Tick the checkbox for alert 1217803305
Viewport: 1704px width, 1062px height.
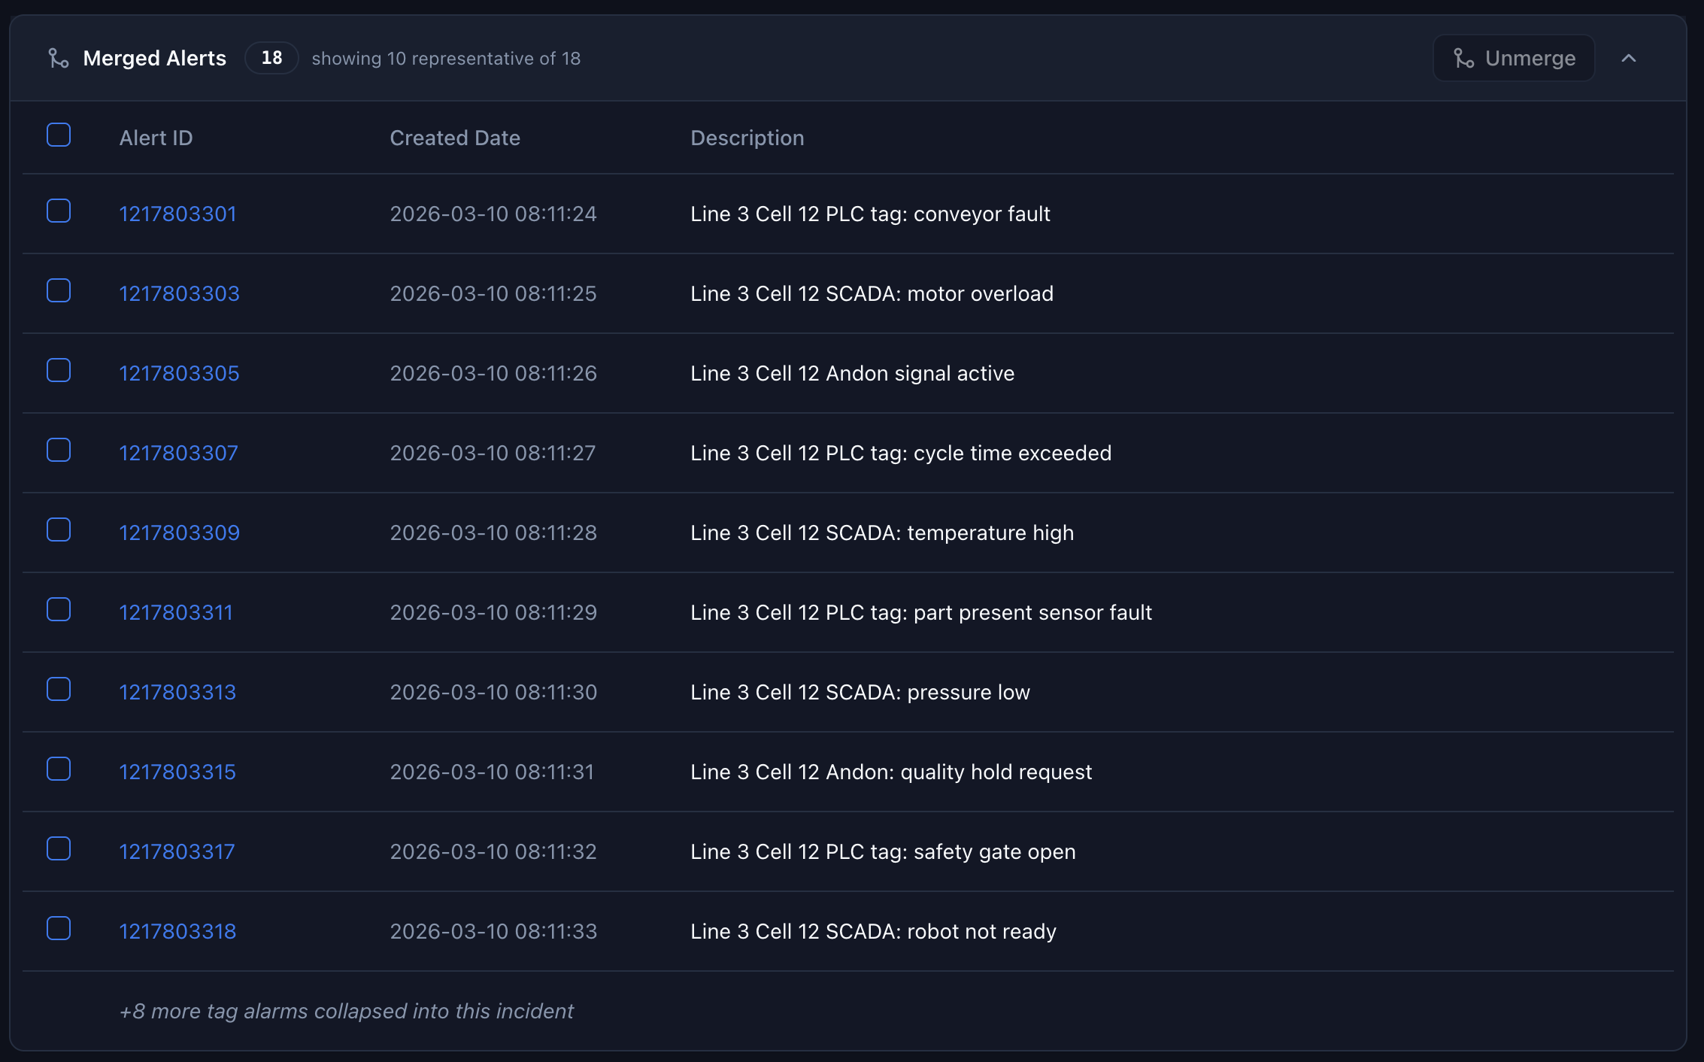point(59,371)
